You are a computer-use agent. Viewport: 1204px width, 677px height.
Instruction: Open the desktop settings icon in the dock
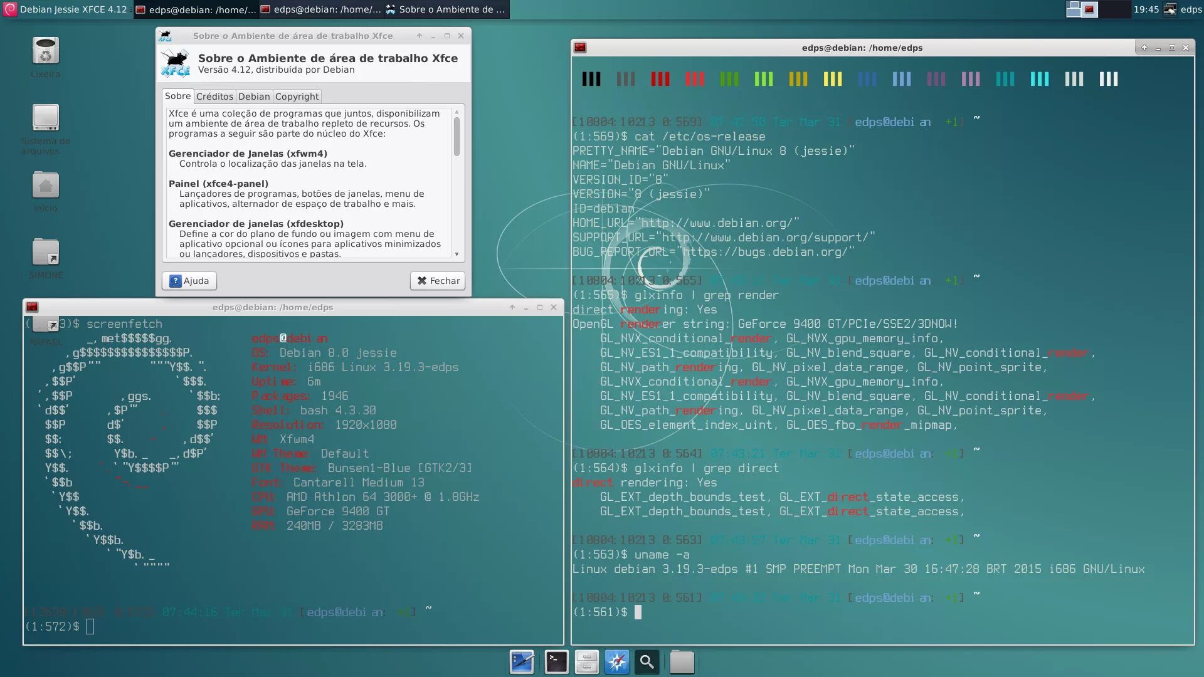[x=522, y=661]
